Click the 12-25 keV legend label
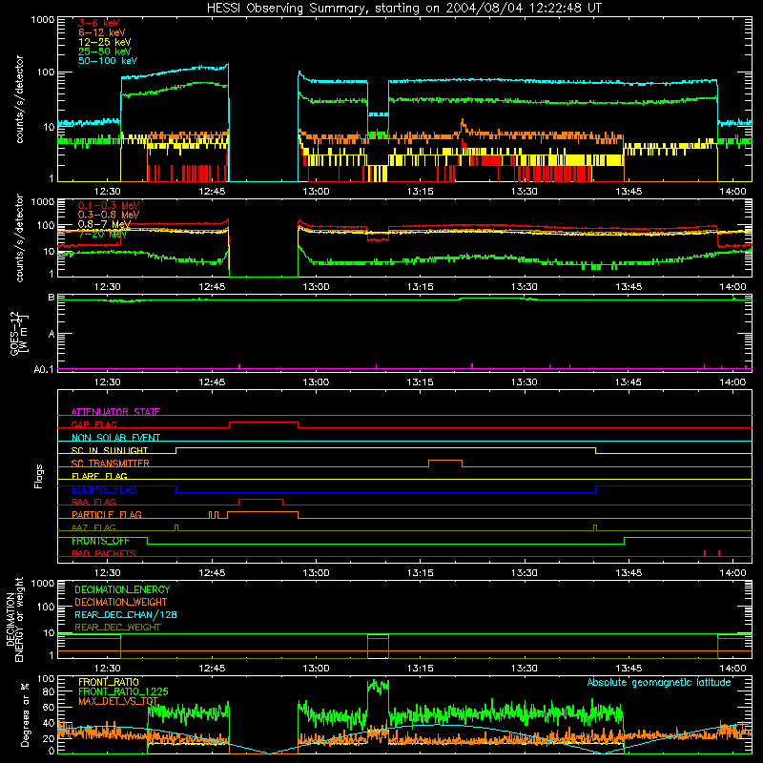The image size is (763, 763). [x=104, y=42]
